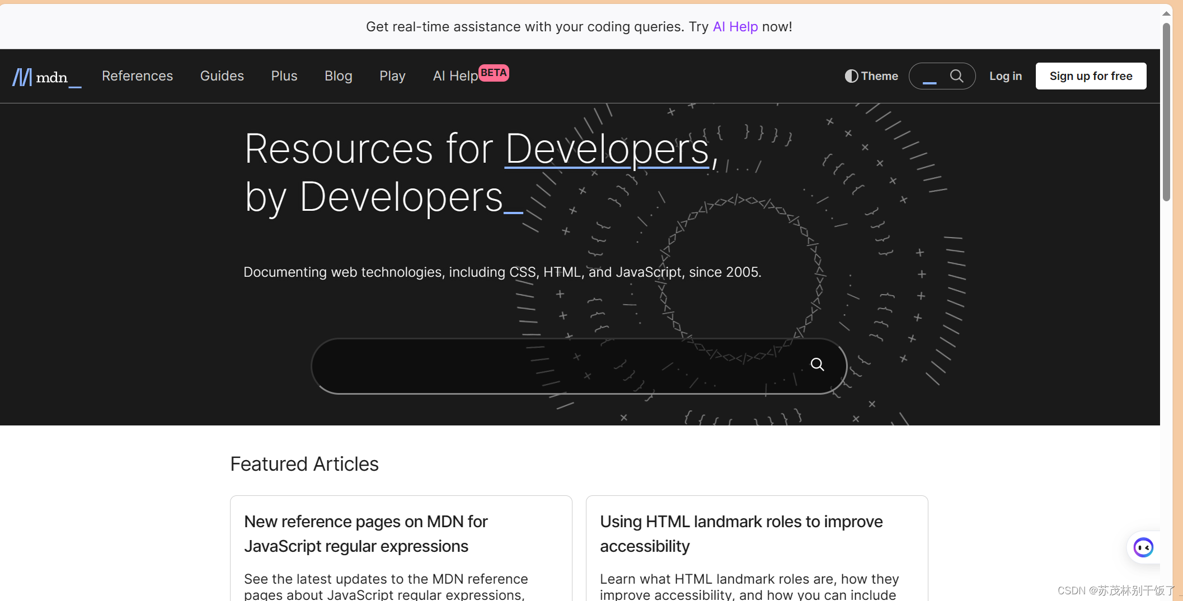Click the AI Help link in the top banner
The height and width of the screenshot is (601, 1183).
pos(735,27)
